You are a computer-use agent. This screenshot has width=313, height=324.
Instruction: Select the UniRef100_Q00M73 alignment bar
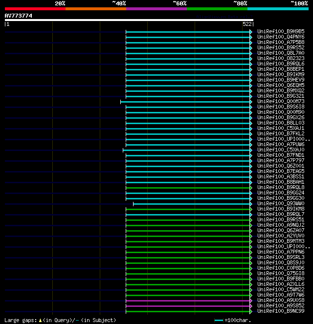pos(185,102)
